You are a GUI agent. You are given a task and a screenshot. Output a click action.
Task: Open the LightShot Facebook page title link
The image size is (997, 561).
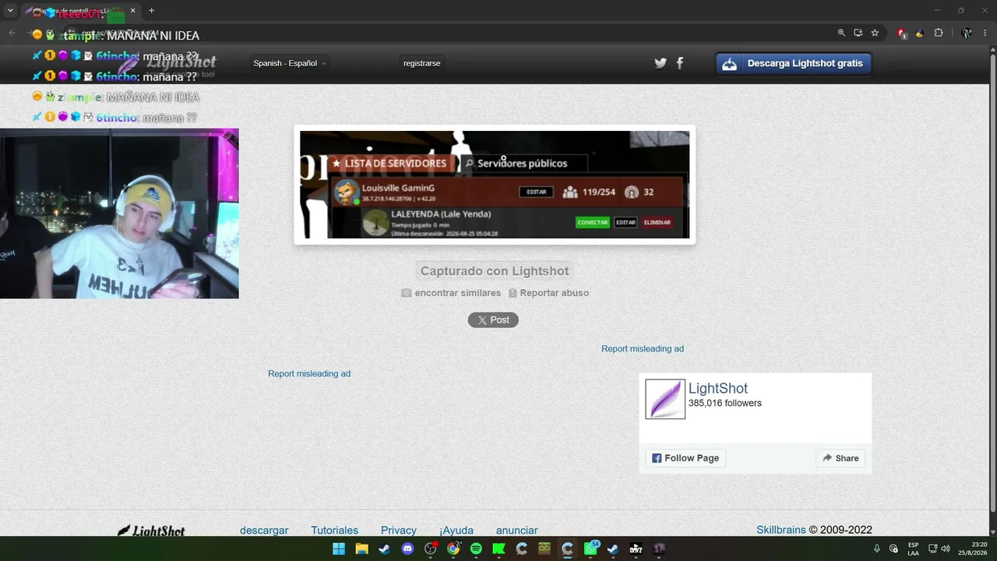click(718, 388)
